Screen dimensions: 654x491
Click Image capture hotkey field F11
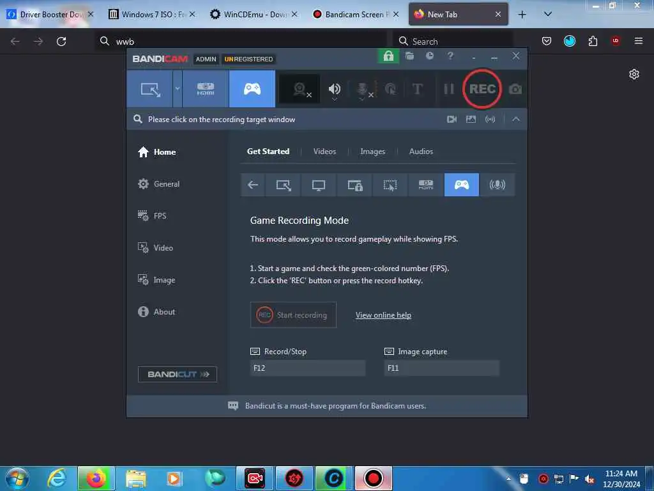(x=442, y=368)
